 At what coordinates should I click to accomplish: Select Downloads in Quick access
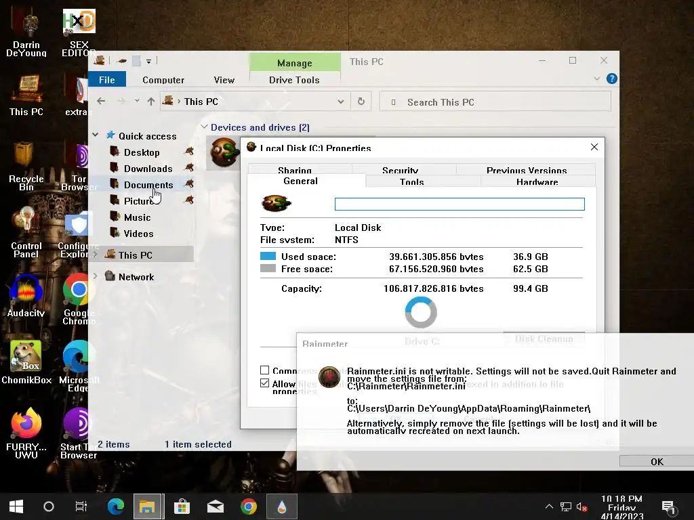pyautogui.click(x=148, y=169)
